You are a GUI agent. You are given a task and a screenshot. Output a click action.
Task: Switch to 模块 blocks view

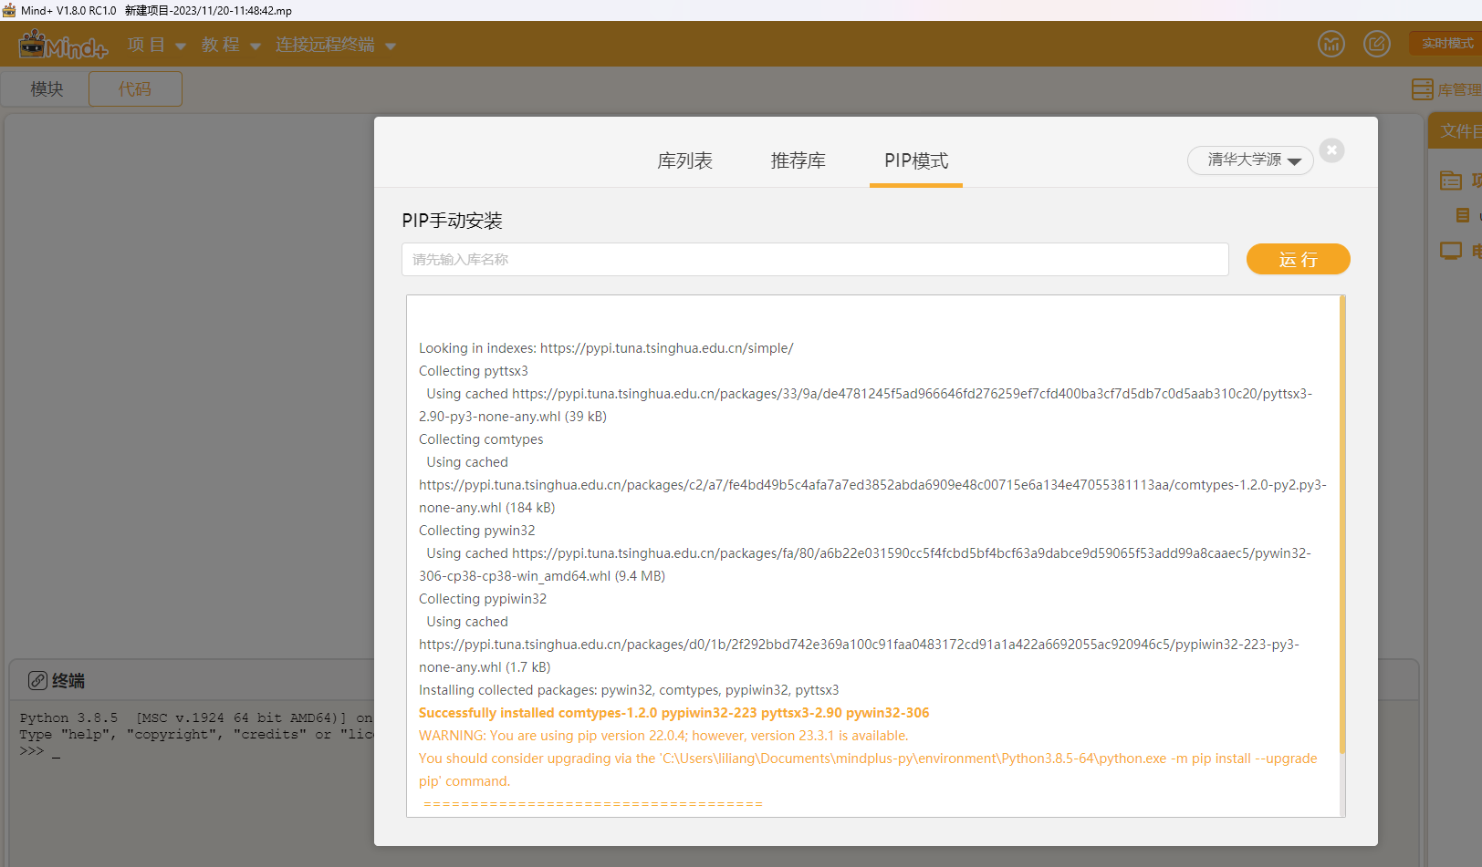tap(47, 88)
